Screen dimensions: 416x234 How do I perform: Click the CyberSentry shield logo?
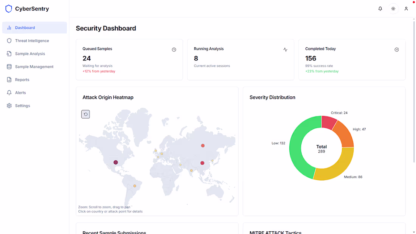(8, 8)
